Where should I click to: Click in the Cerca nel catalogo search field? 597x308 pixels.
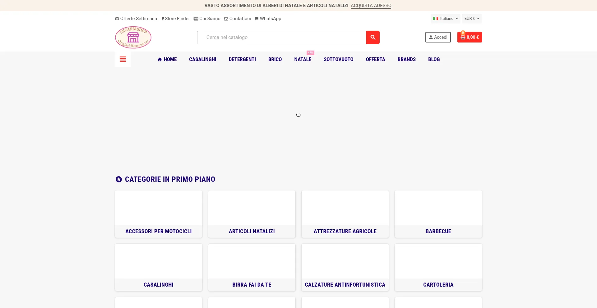click(282, 37)
